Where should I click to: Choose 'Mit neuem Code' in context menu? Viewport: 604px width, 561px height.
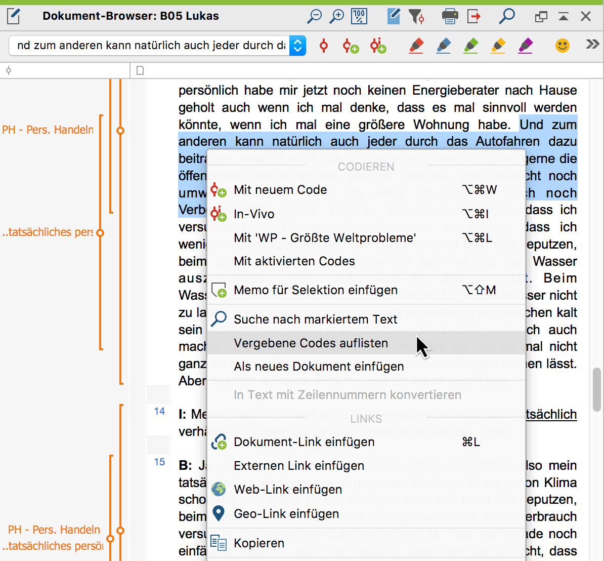366,190
